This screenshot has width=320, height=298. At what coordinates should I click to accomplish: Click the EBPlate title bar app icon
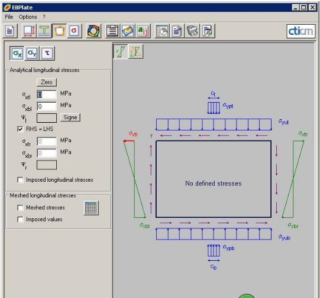[7, 8]
